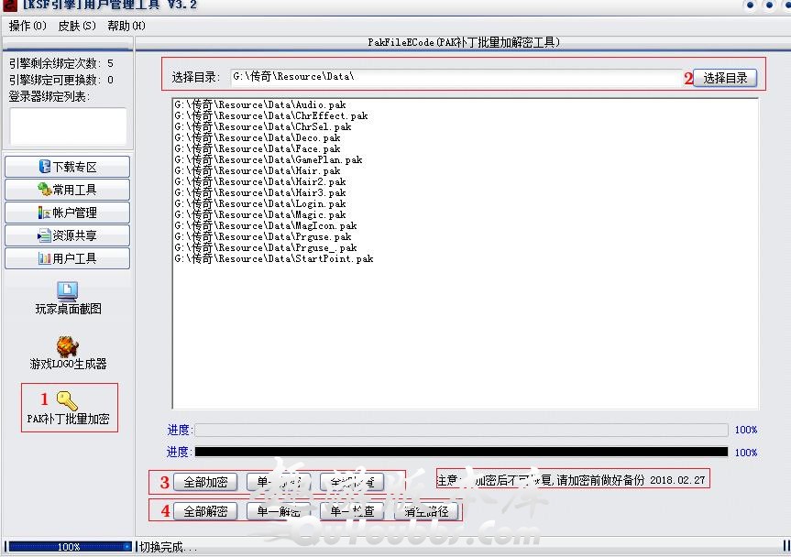The image size is (791, 557).
Task: Open the 操作(O) menu
Action: tap(27, 26)
